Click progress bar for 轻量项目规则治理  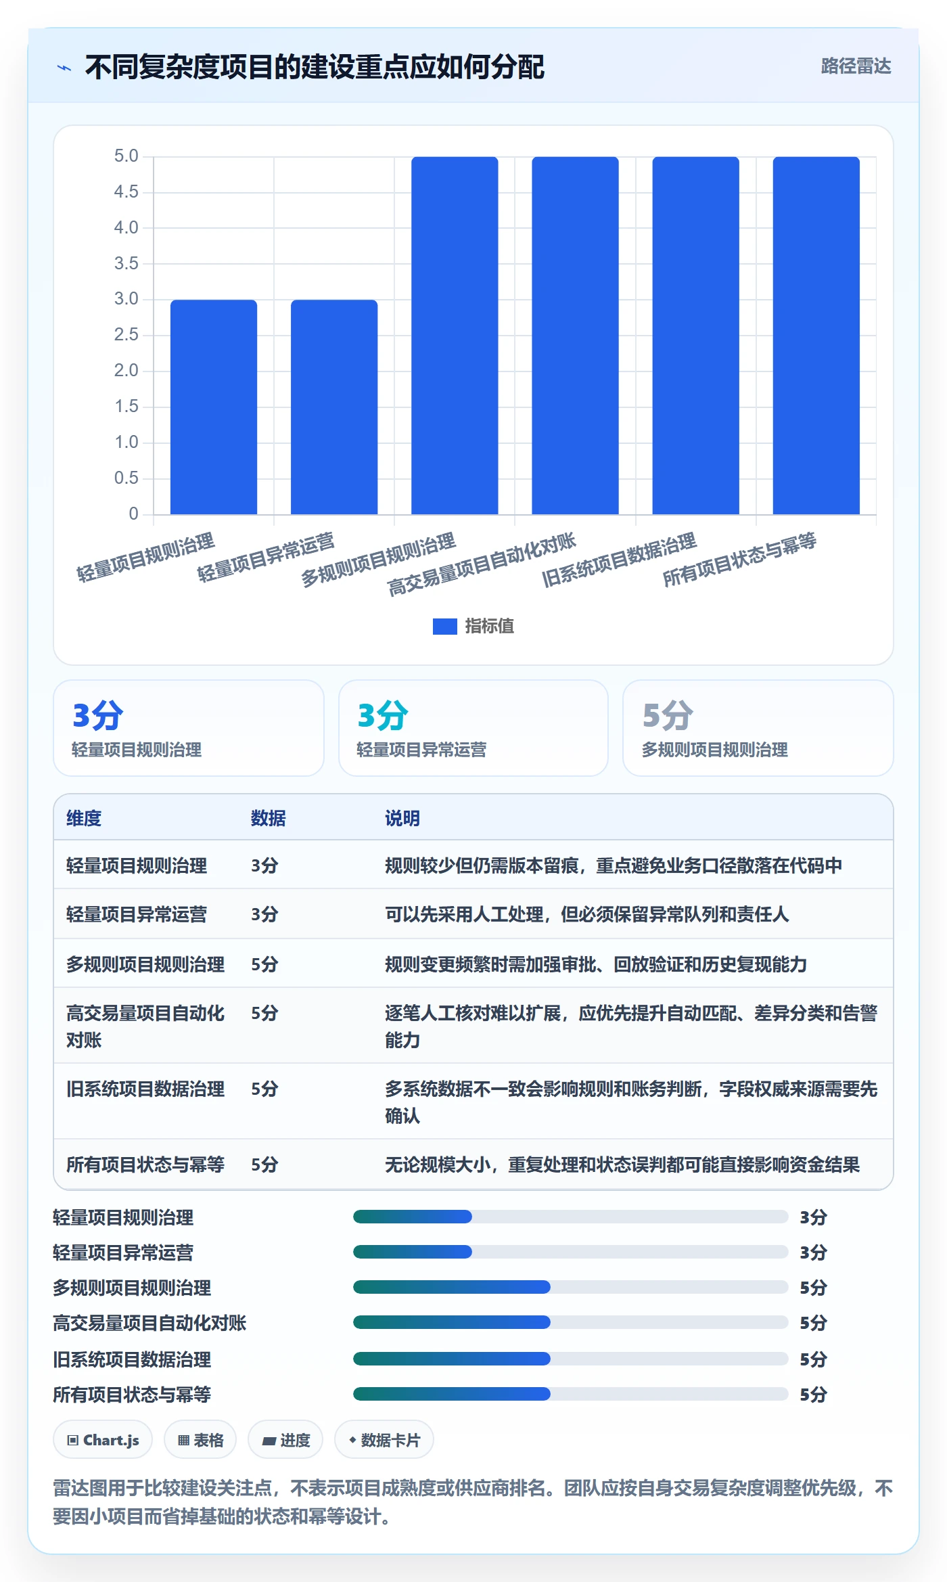(571, 1217)
